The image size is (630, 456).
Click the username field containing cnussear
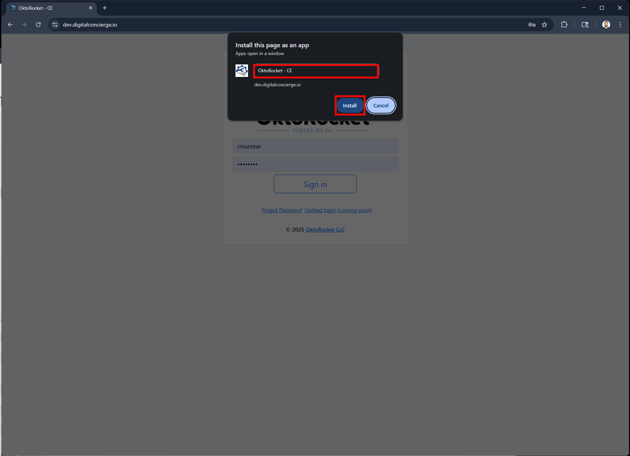point(315,146)
